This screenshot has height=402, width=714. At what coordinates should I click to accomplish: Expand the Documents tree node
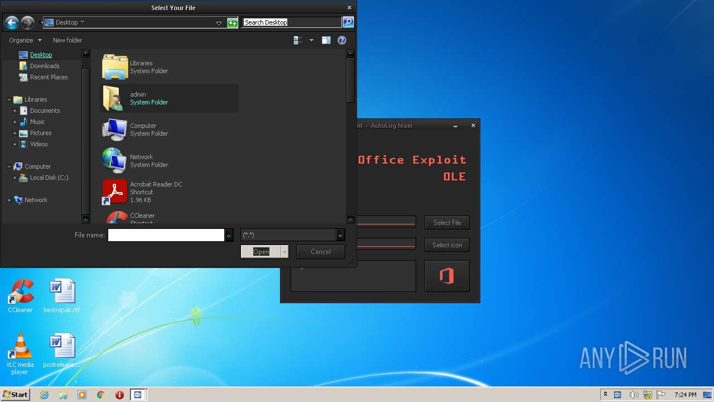coord(15,111)
